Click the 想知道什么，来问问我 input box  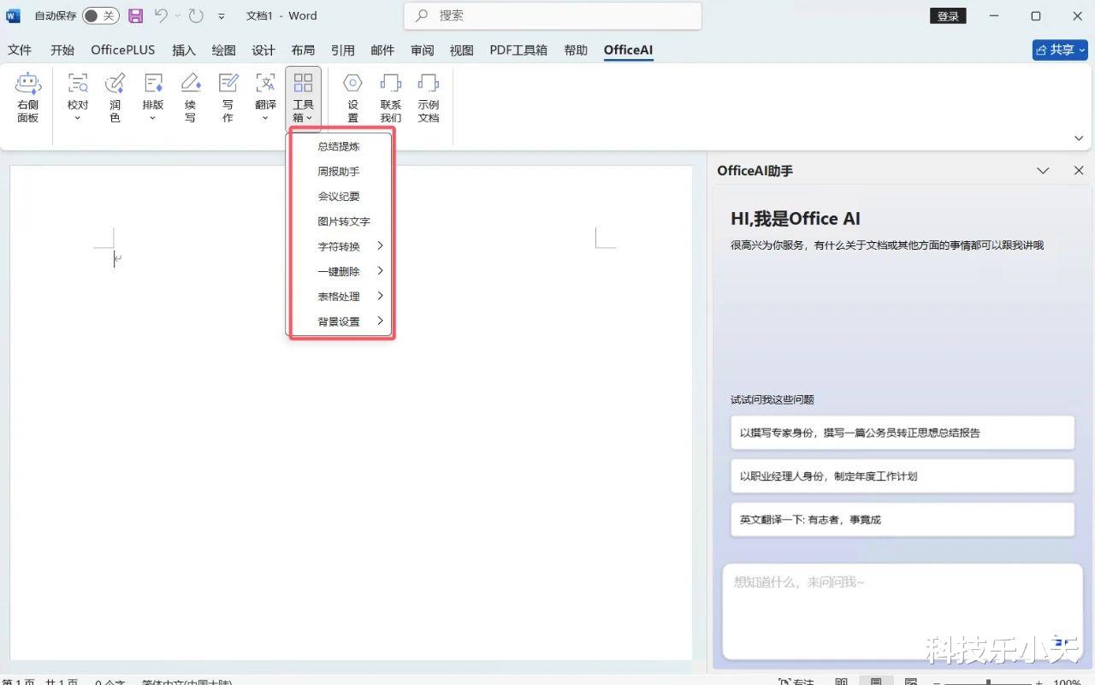(x=903, y=611)
